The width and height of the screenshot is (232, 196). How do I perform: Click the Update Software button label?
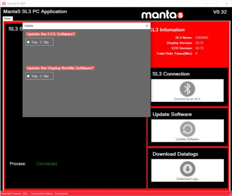click(187, 139)
